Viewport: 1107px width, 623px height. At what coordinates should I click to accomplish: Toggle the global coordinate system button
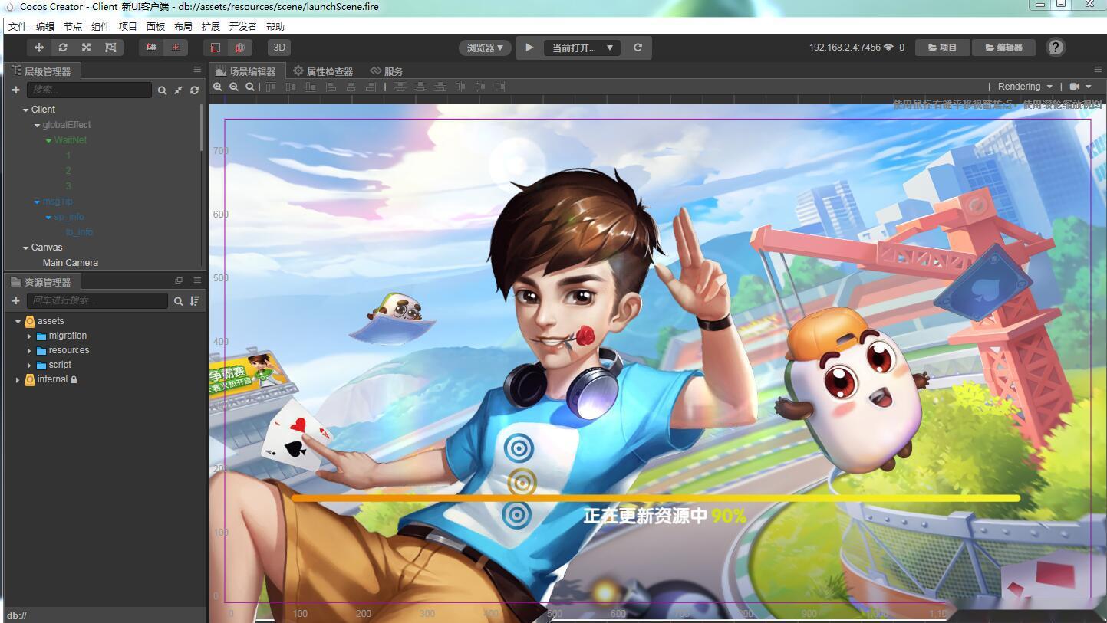[x=239, y=48]
